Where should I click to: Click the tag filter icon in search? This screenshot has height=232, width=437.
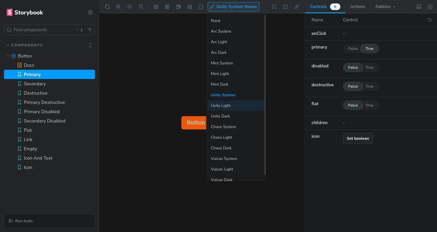tap(90, 30)
